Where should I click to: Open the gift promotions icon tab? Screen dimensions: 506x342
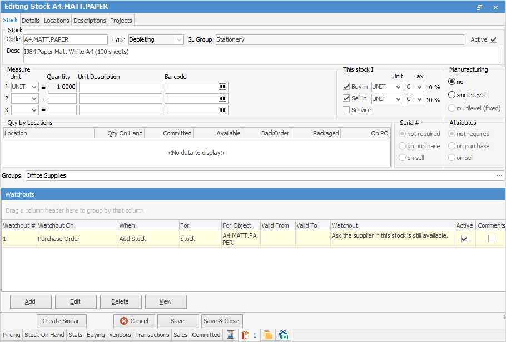284,335
